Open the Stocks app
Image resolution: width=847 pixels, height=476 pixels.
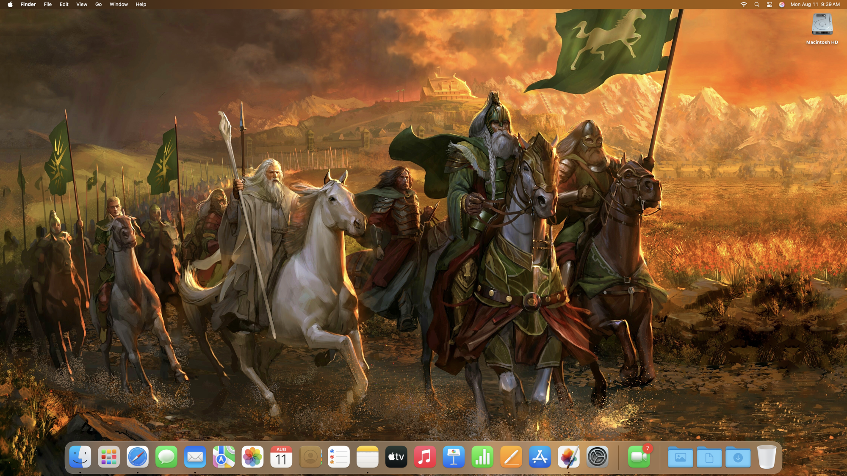point(482,457)
